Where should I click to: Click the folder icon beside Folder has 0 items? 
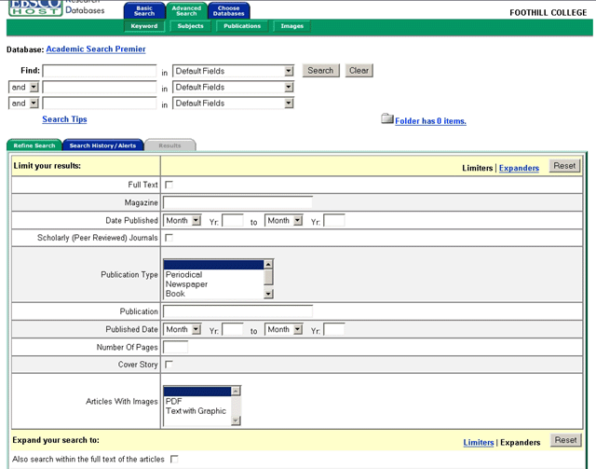click(387, 119)
